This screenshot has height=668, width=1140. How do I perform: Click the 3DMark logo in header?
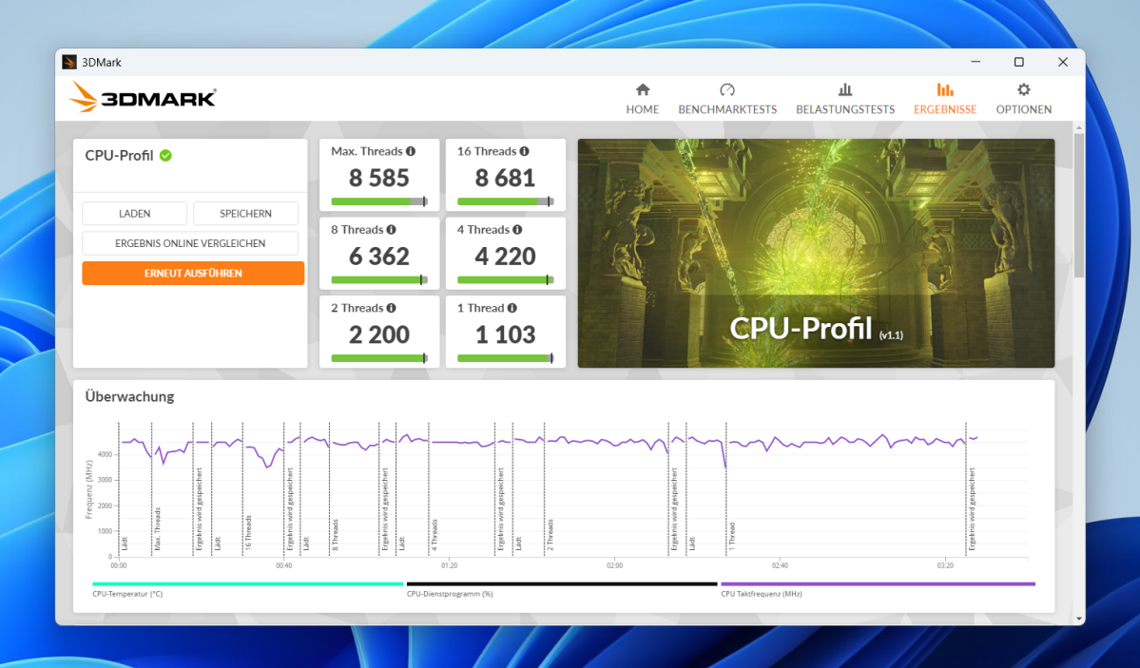tap(143, 98)
